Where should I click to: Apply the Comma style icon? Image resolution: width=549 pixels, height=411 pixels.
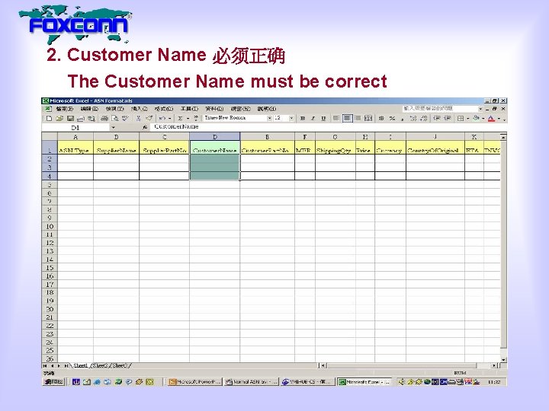coord(403,119)
